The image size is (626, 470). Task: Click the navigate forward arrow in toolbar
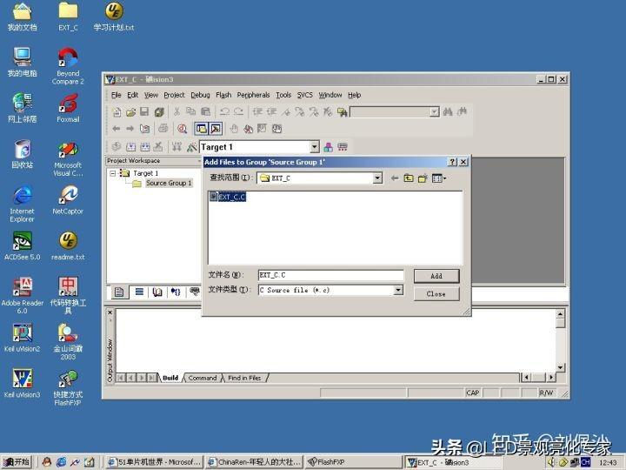(x=130, y=129)
